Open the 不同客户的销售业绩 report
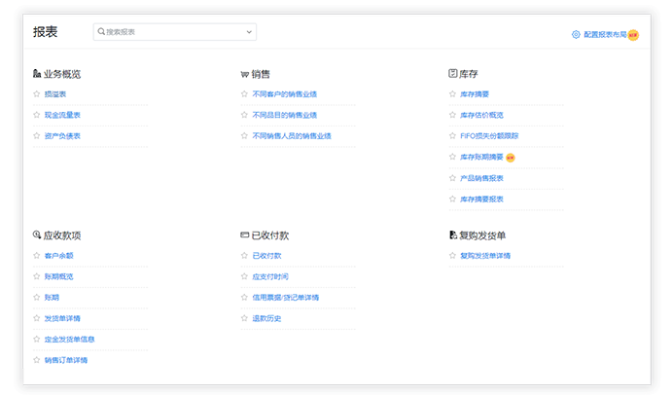The width and height of the screenshot is (672, 397). click(x=284, y=94)
